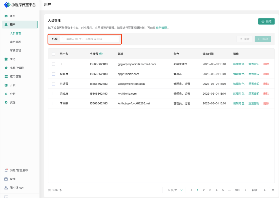Click the 帮助 question mark icon

coord(6,179)
